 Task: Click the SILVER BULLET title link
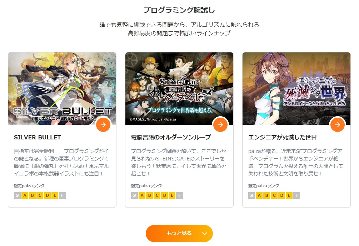click(37, 137)
